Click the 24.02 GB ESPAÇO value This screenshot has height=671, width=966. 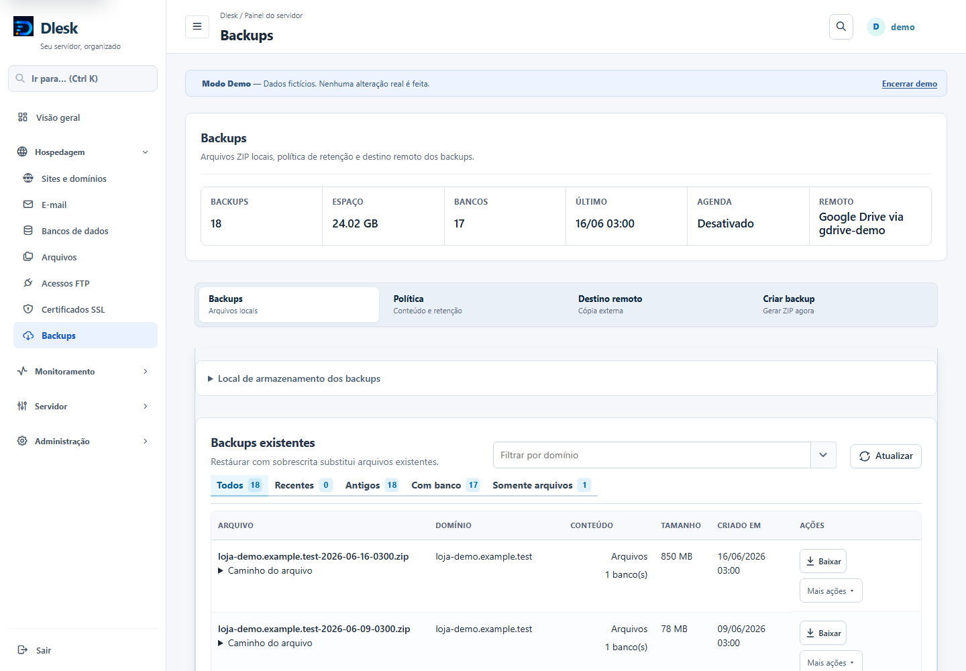pyautogui.click(x=355, y=223)
